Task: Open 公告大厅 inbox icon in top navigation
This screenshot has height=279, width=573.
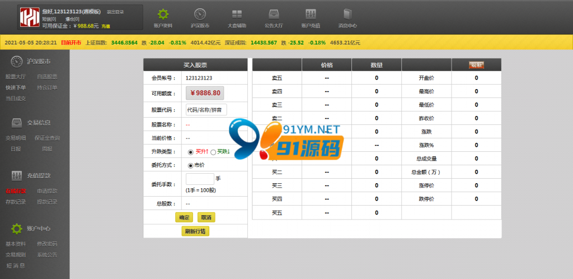Action: [274, 14]
